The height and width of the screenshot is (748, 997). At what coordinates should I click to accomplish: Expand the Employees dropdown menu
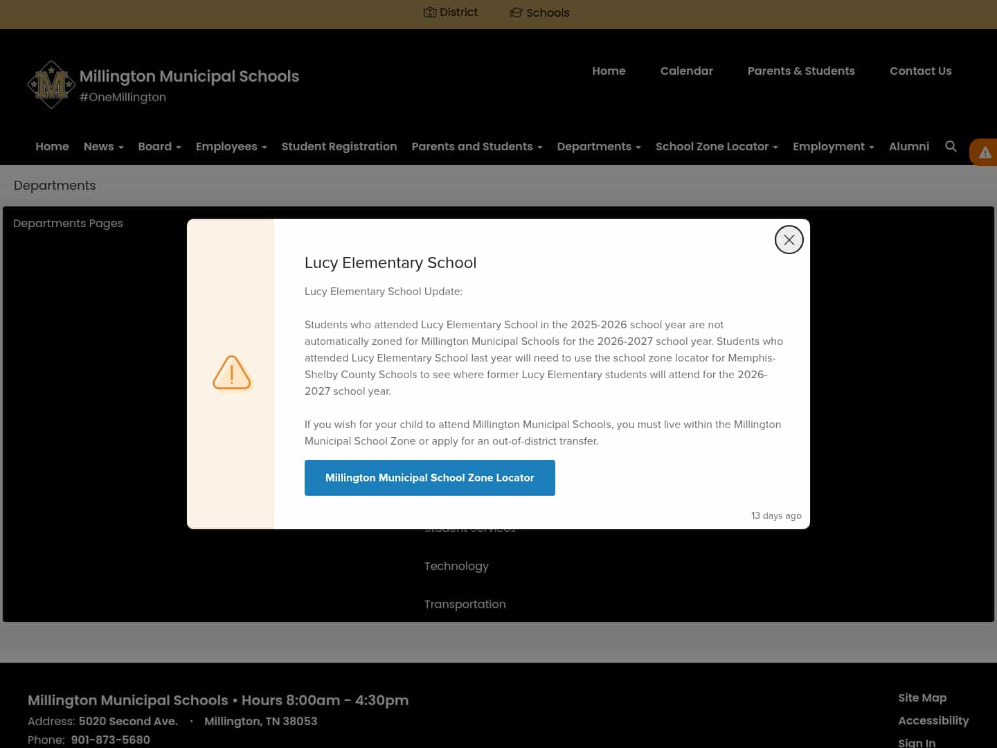[231, 146]
